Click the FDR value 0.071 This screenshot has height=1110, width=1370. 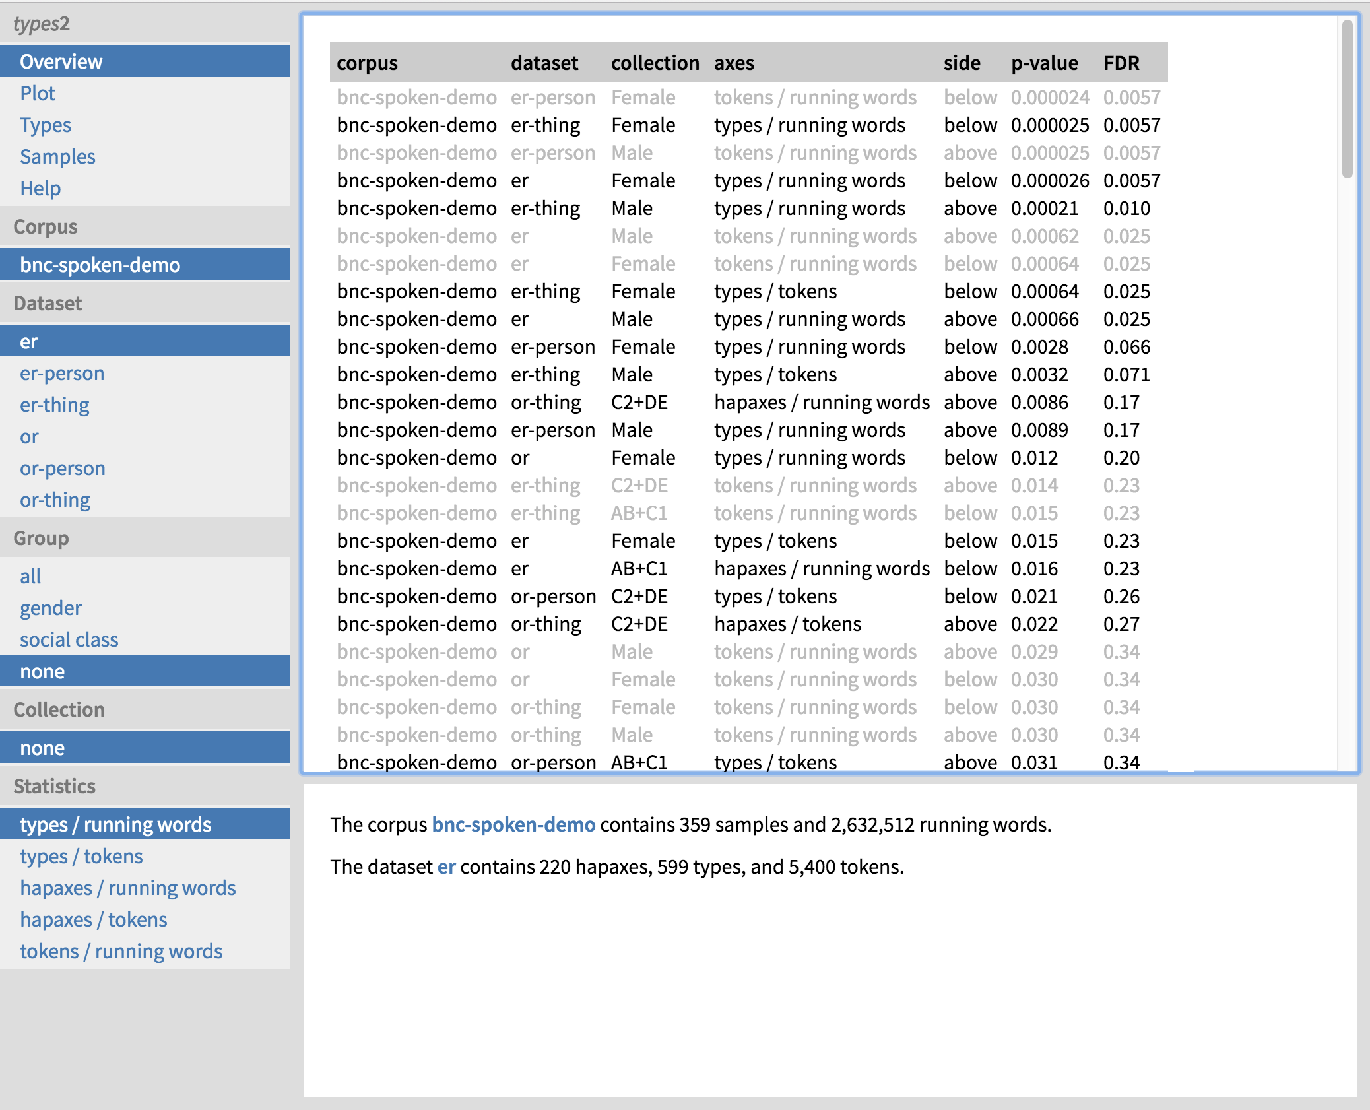point(1126,374)
